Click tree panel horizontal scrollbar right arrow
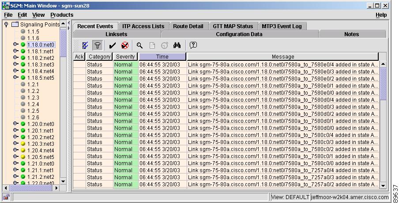Screen dimensions: 399x203 pos(56,188)
